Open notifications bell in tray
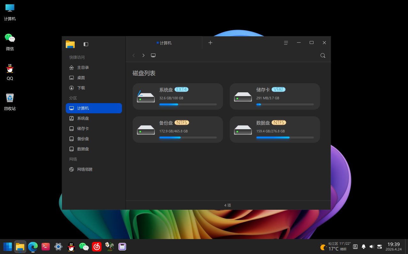The image size is (408, 254). 363,247
